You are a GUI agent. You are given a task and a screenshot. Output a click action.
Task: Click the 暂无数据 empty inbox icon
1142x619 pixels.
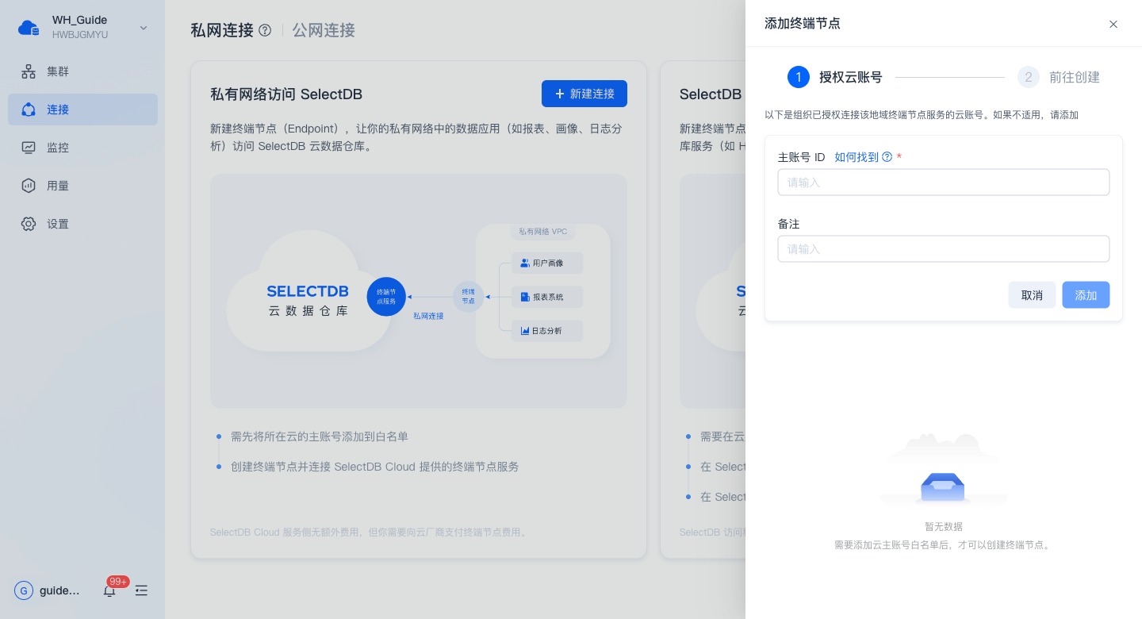(943, 486)
